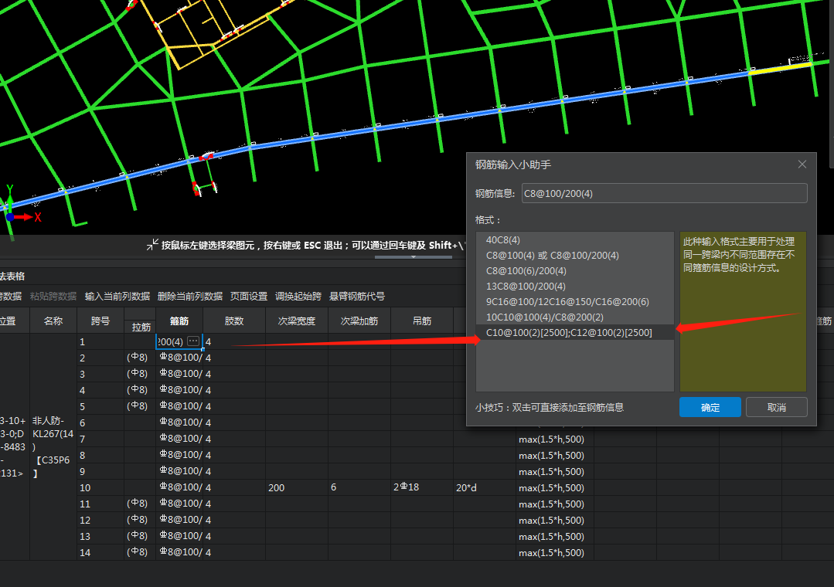Click 次梁加筋 value 6 in row 10
834x587 pixels.
(359, 487)
